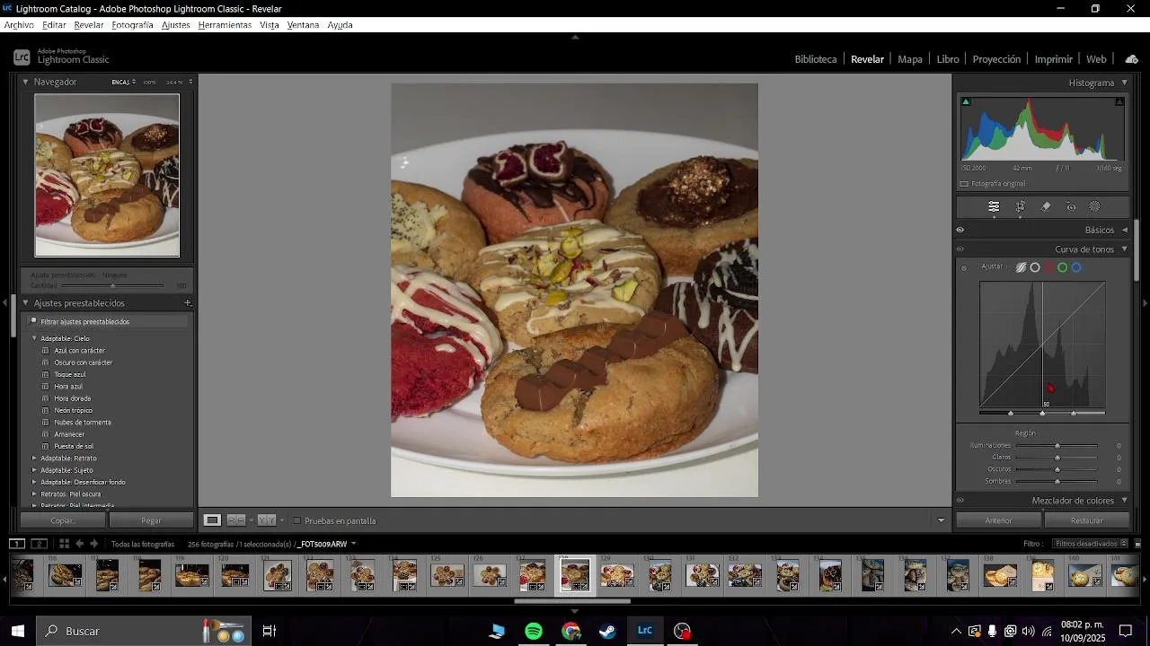Toggle highlight clipping indicator in histogram
The image size is (1150, 646).
click(x=1119, y=101)
